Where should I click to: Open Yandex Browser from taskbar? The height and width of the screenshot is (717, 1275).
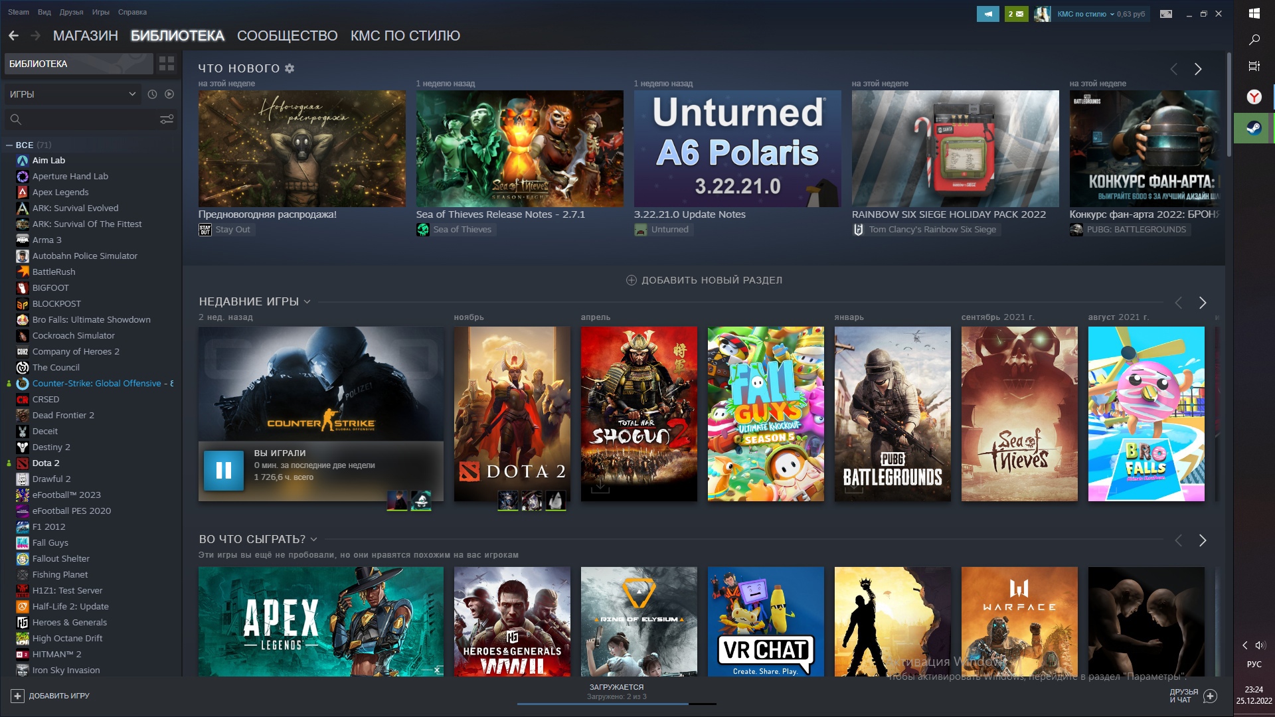(x=1254, y=97)
